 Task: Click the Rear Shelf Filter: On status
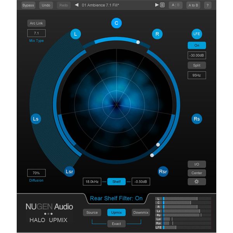116,198
